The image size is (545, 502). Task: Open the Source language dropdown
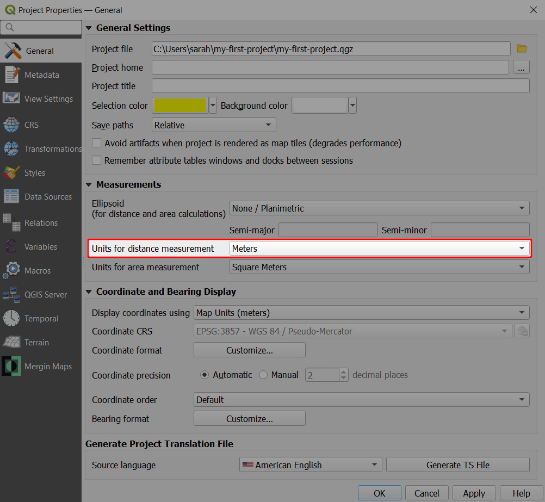pos(311,465)
